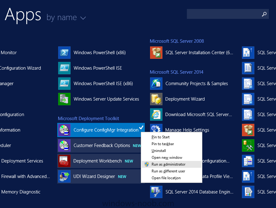Screen dimensions: 276x208
Task: Launch Deployment Wizard icon
Action: click(x=156, y=99)
